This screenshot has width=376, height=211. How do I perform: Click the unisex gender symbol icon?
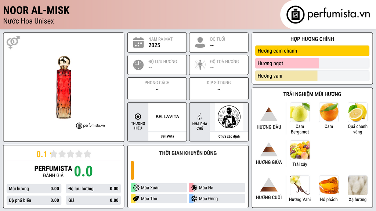coord(13,42)
